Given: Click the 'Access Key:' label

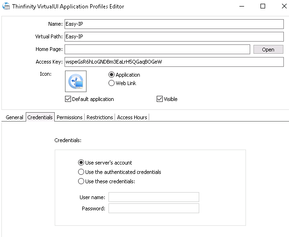Looking at the screenshot, I should (x=49, y=62).
